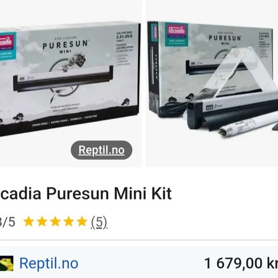Click the rating score text before the stars
Image resolution: width=278 pixels, height=278 pixels.
click(x=8, y=222)
